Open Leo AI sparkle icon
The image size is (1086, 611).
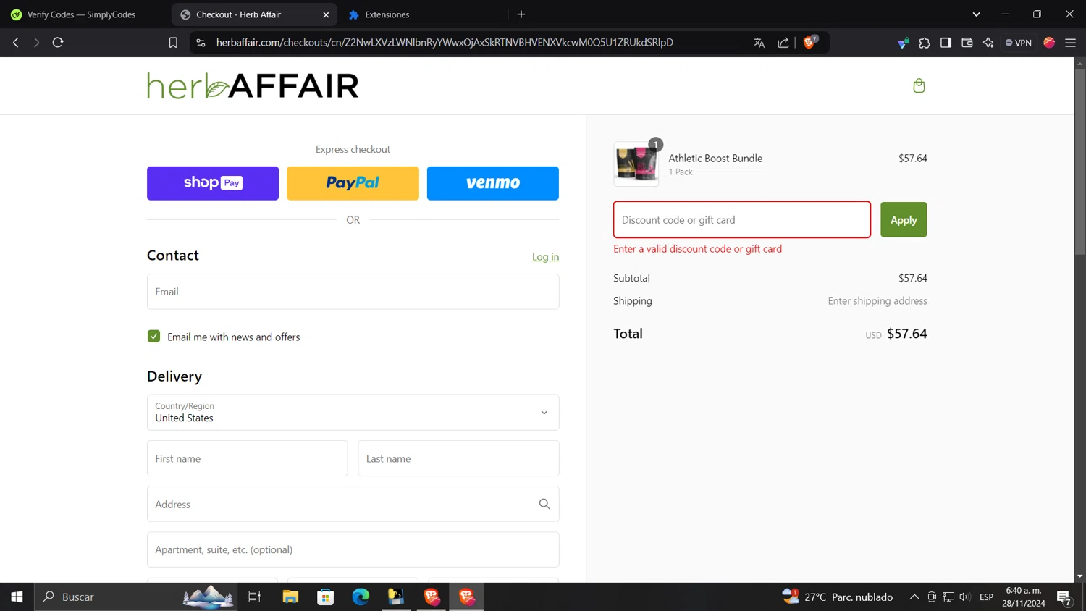tap(988, 43)
